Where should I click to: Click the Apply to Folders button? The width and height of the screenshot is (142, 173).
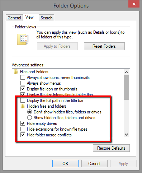[57, 46]
